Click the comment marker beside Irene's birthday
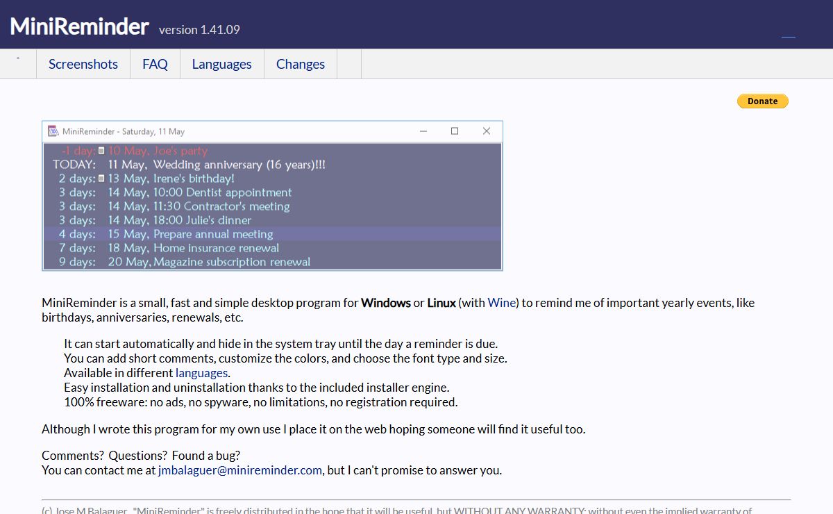The height and width of the screenshot is (514, 833). [101, 179]
